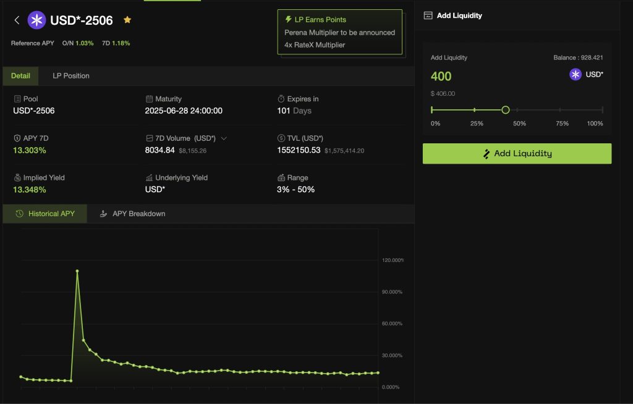Switch to the Detail tab
The width and height of the screenshot is (633, 404).
click(x=20, y=76)
